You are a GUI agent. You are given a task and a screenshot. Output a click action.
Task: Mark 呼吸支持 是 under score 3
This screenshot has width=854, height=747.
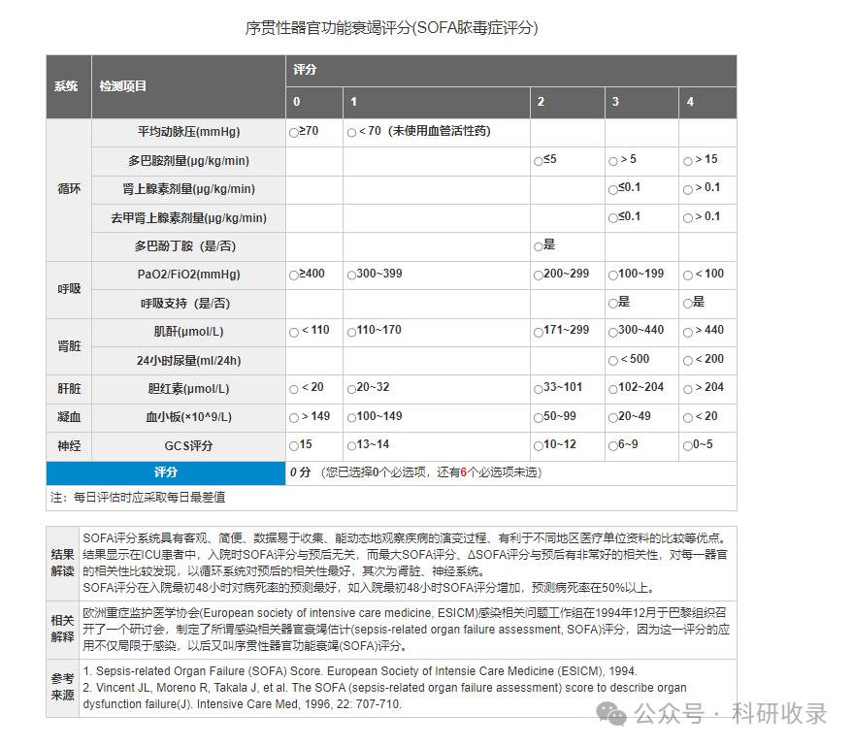(x=613, y=304)
